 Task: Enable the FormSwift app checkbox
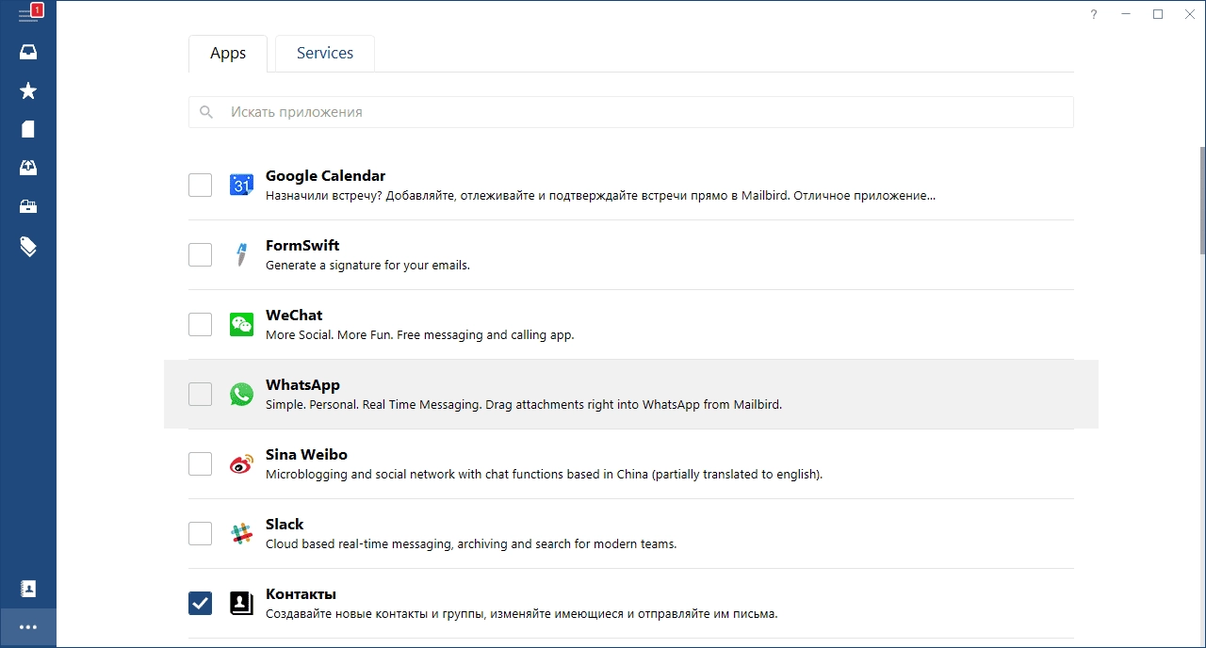point(200,254)
